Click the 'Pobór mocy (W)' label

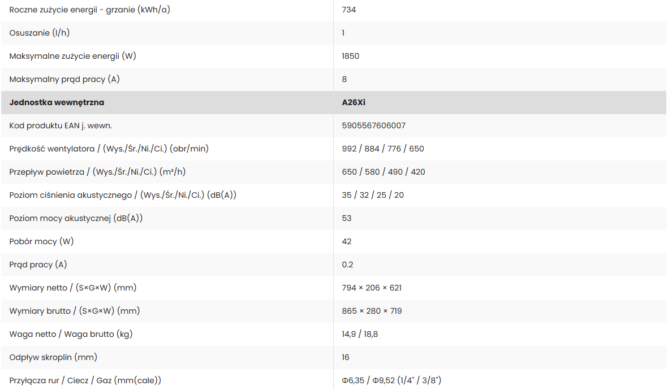pos(41,241)
